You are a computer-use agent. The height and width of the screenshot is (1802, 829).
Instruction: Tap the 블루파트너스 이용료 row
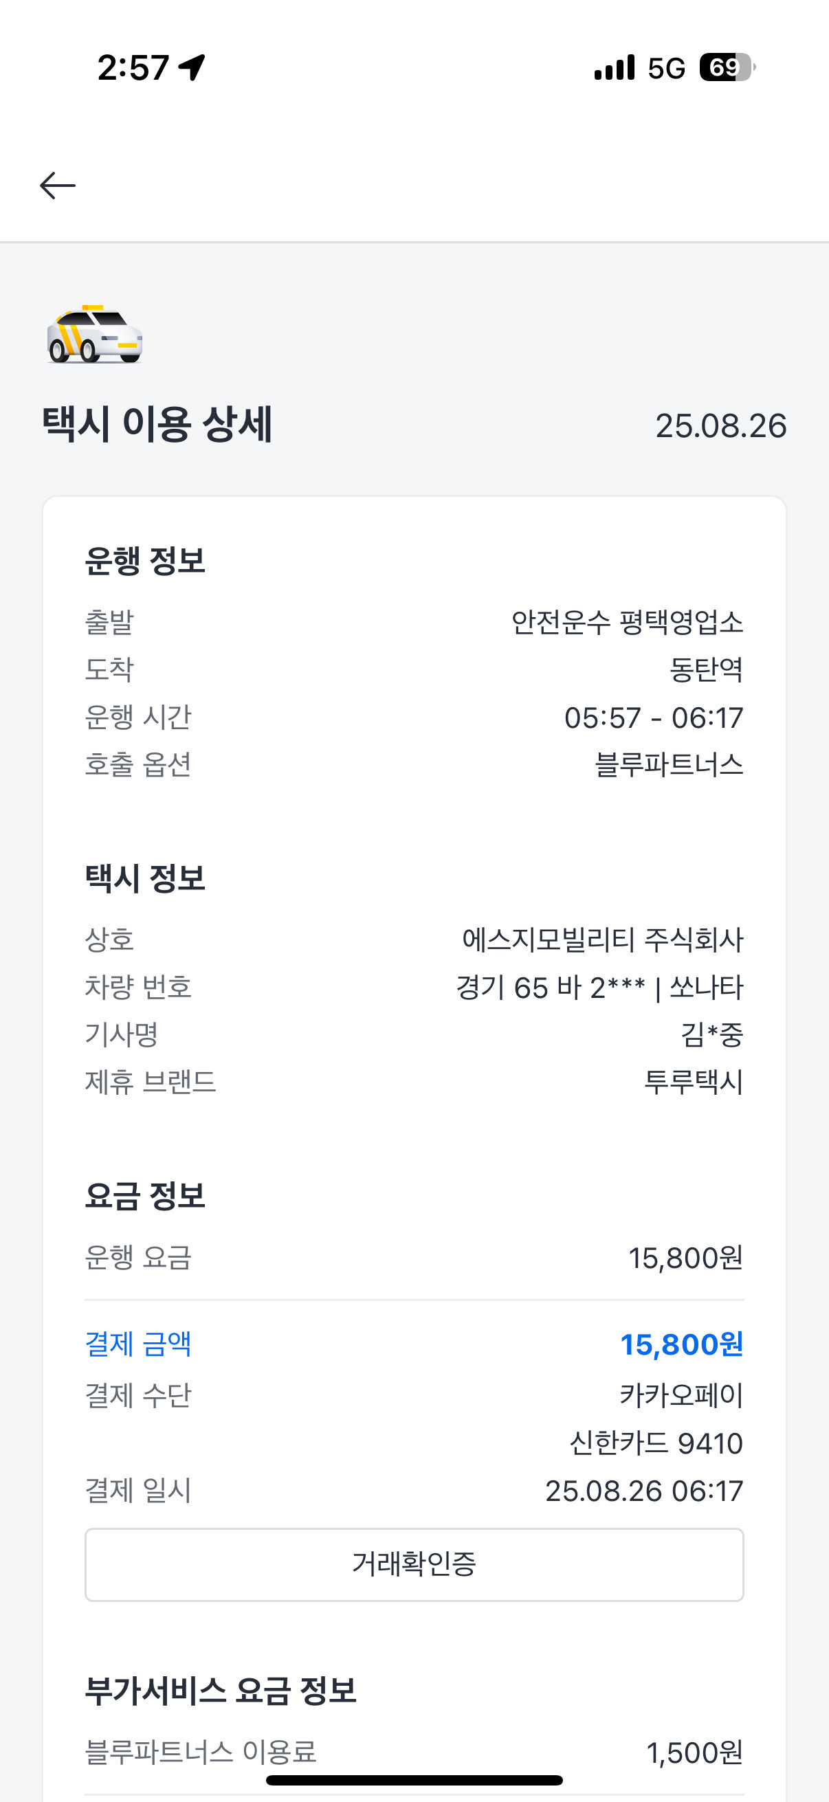tap(201, 1753)
